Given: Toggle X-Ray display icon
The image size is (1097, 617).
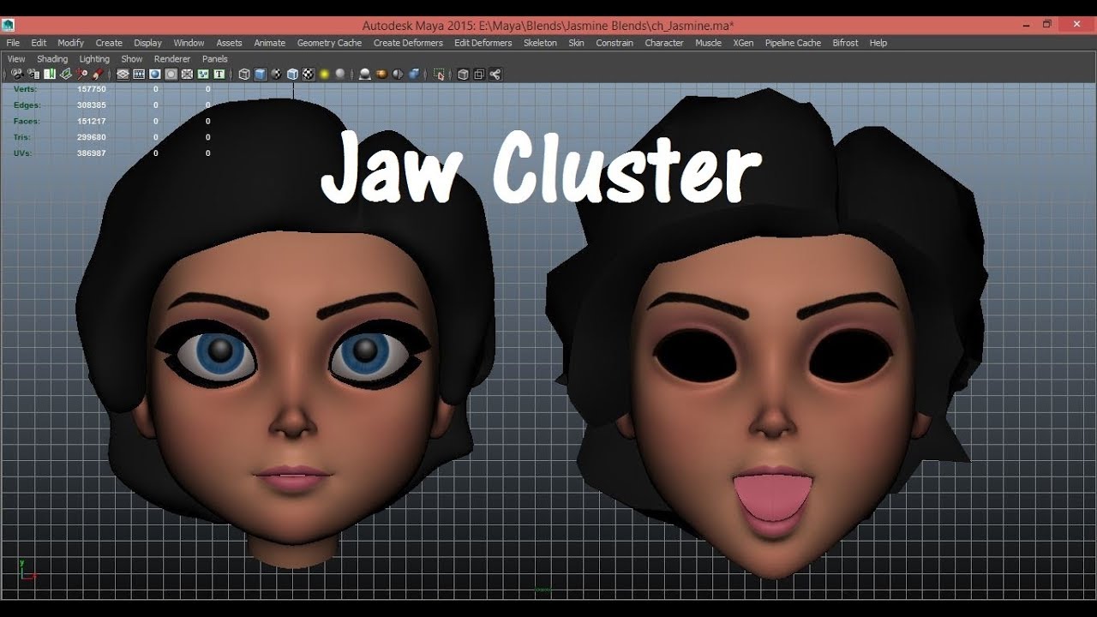Looking at the screenshot, I should pyautogui.click(x=464, y=75).
